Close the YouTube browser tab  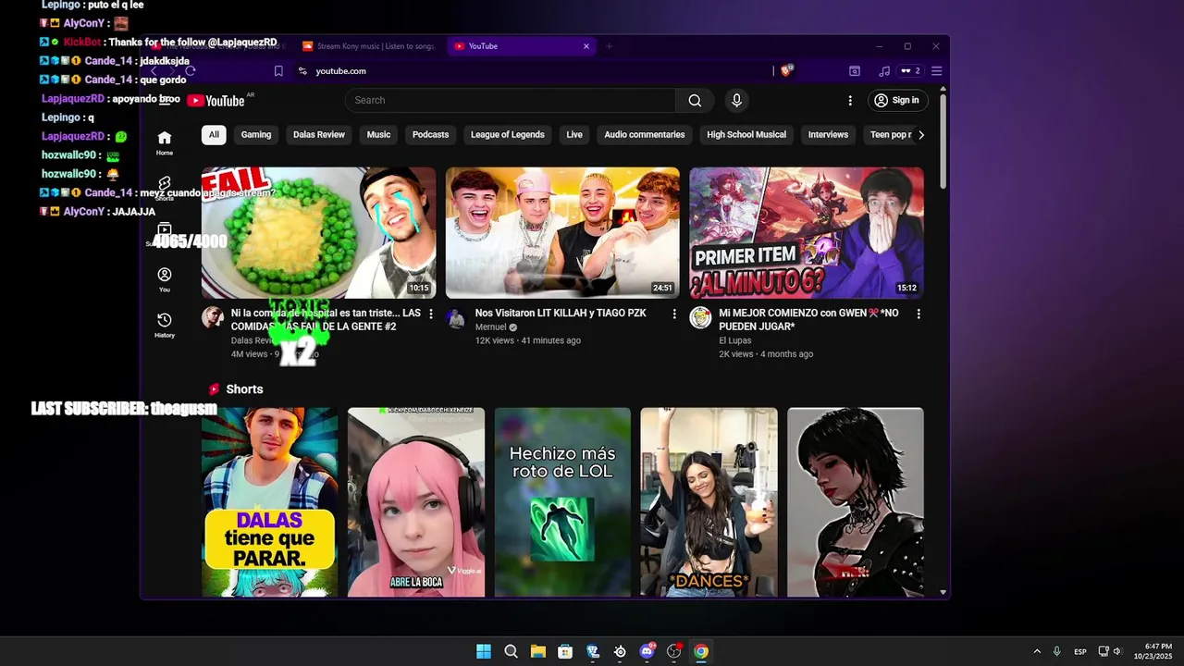[586, 46]
